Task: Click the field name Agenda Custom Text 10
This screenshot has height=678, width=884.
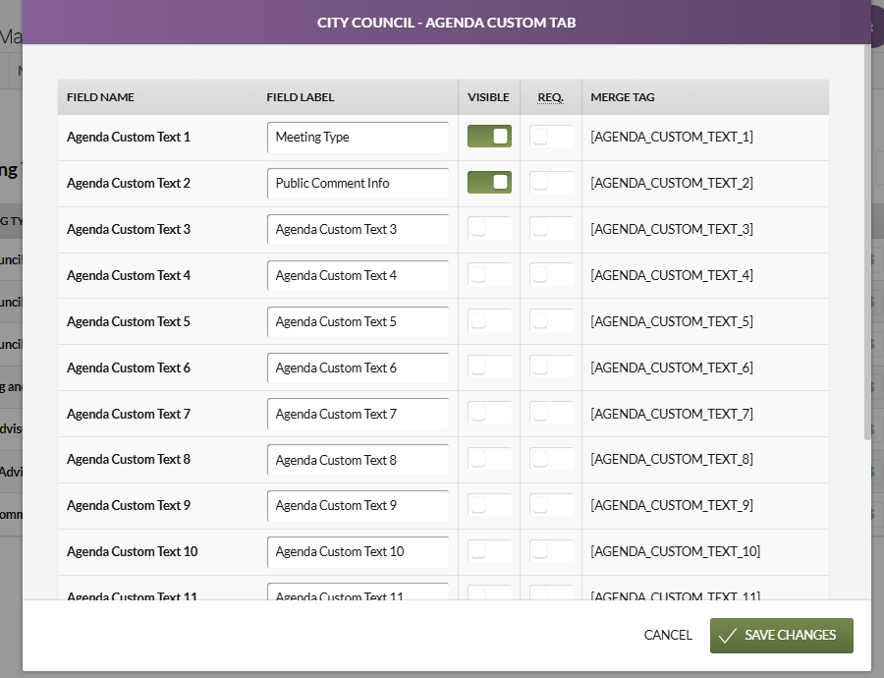Action: click(x=132, y=551)
